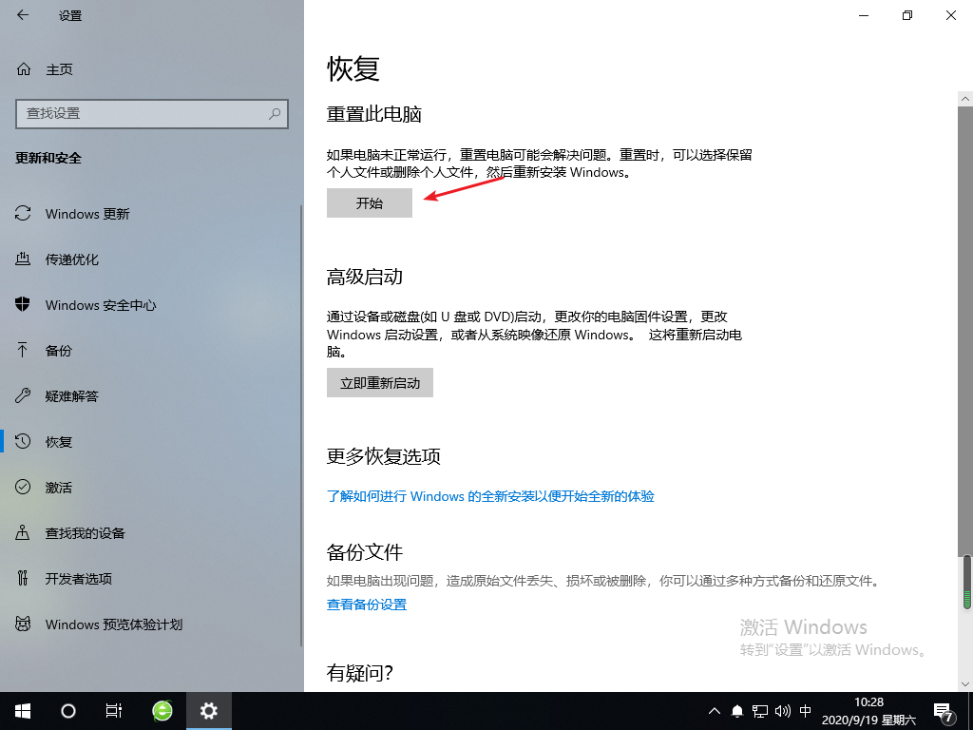Click the magnifier icon in search box
Screen dimensions: 973x730
(275, 113)
